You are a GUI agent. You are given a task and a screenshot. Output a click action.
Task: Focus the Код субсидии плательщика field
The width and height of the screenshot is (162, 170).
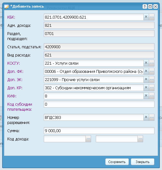pos(99,104)
